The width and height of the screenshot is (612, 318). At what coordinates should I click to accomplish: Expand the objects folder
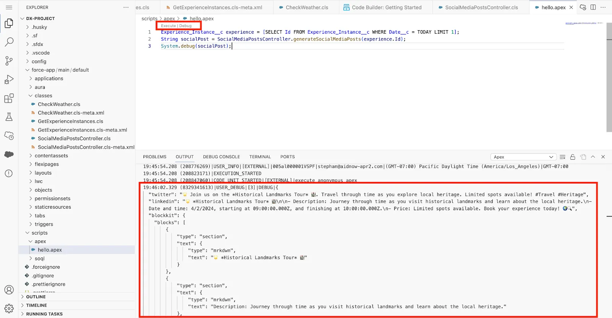tap(43, 190)
